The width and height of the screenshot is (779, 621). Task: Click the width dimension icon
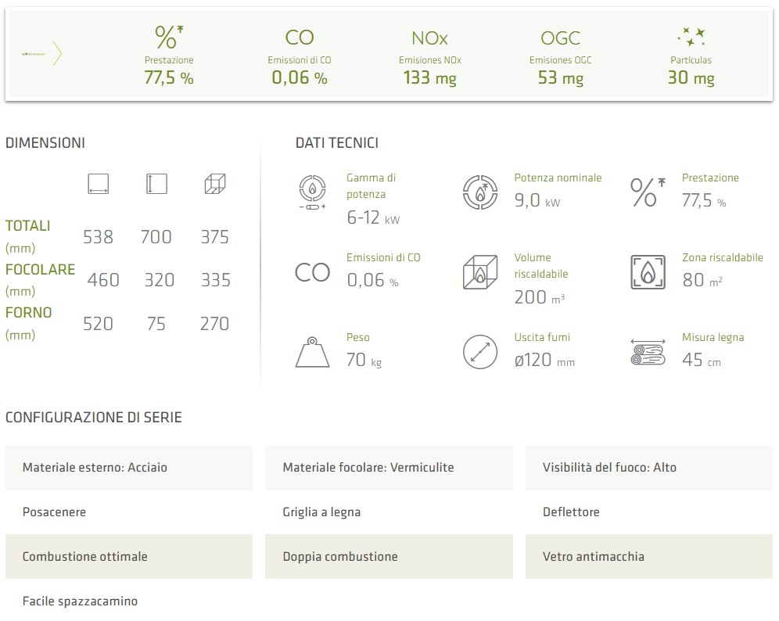coord(99,185)
